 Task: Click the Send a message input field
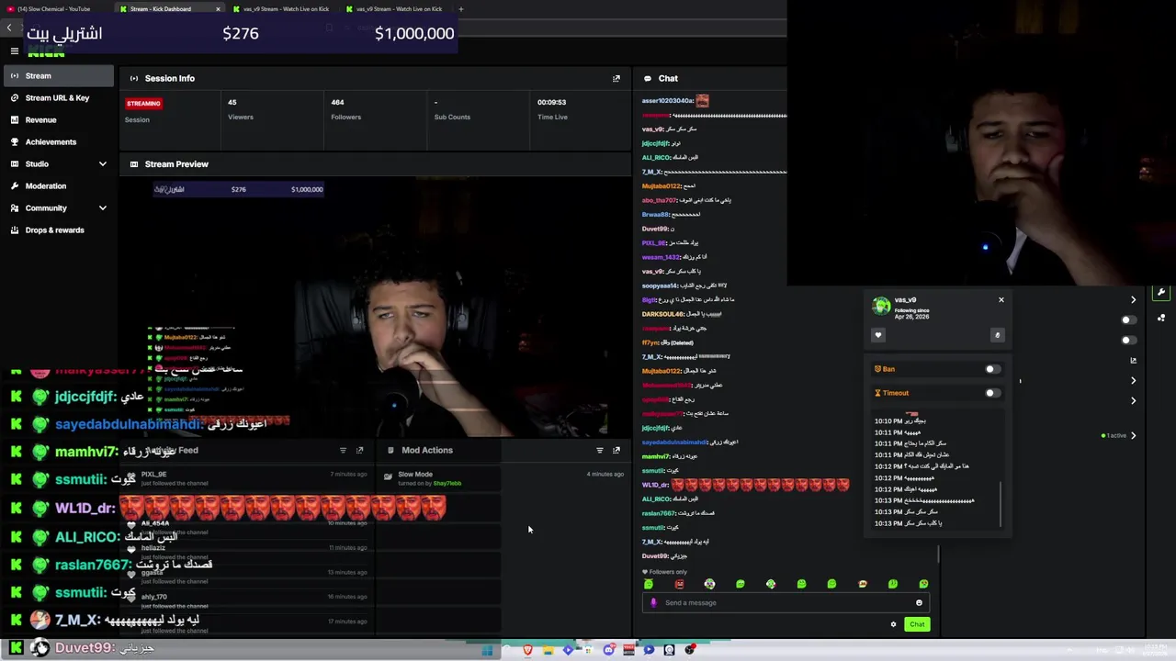(786, 603)
